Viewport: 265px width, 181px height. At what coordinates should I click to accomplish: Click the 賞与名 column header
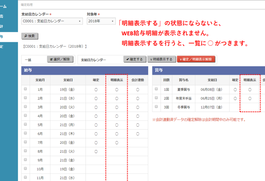tap(183, 80)
